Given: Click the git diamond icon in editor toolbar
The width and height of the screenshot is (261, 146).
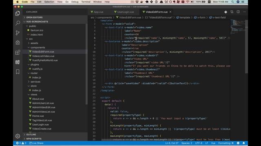Looking at the screenshot, I should coord(226,12).
